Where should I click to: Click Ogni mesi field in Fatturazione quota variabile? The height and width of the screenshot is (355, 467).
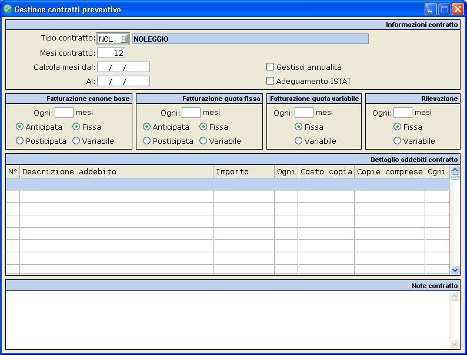point(304,113)
